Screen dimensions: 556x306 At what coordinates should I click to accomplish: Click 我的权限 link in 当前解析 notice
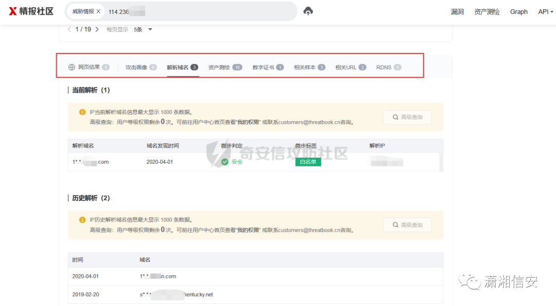point(249,122)
